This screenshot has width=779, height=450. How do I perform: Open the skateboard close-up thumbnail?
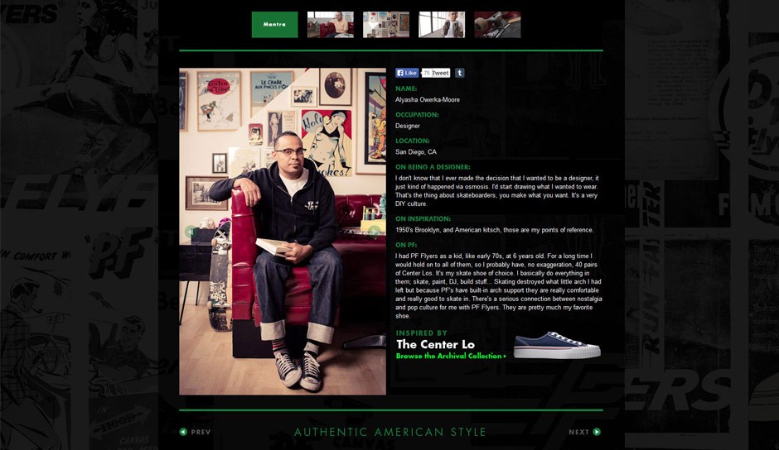tap(497, 25)
